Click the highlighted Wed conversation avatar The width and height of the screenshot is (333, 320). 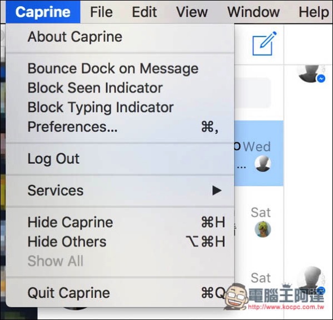coord(263,163)
